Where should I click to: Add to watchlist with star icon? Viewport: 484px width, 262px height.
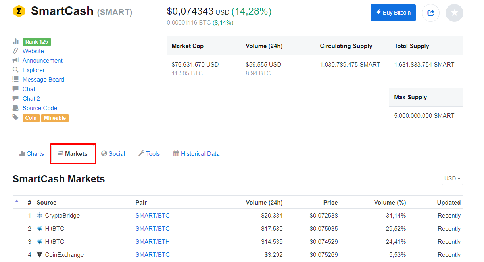454,13
